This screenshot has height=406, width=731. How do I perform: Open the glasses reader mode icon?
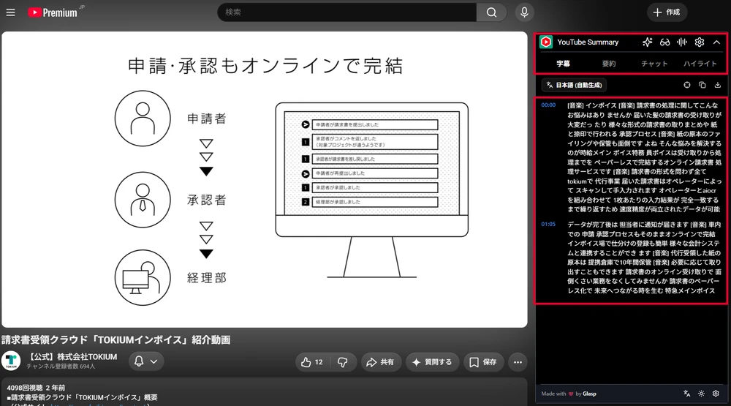[x=664, y=42]
